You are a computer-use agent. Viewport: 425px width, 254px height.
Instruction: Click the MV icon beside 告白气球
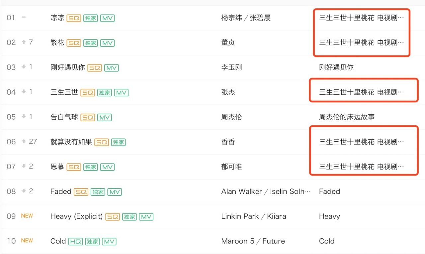point(105,118)
